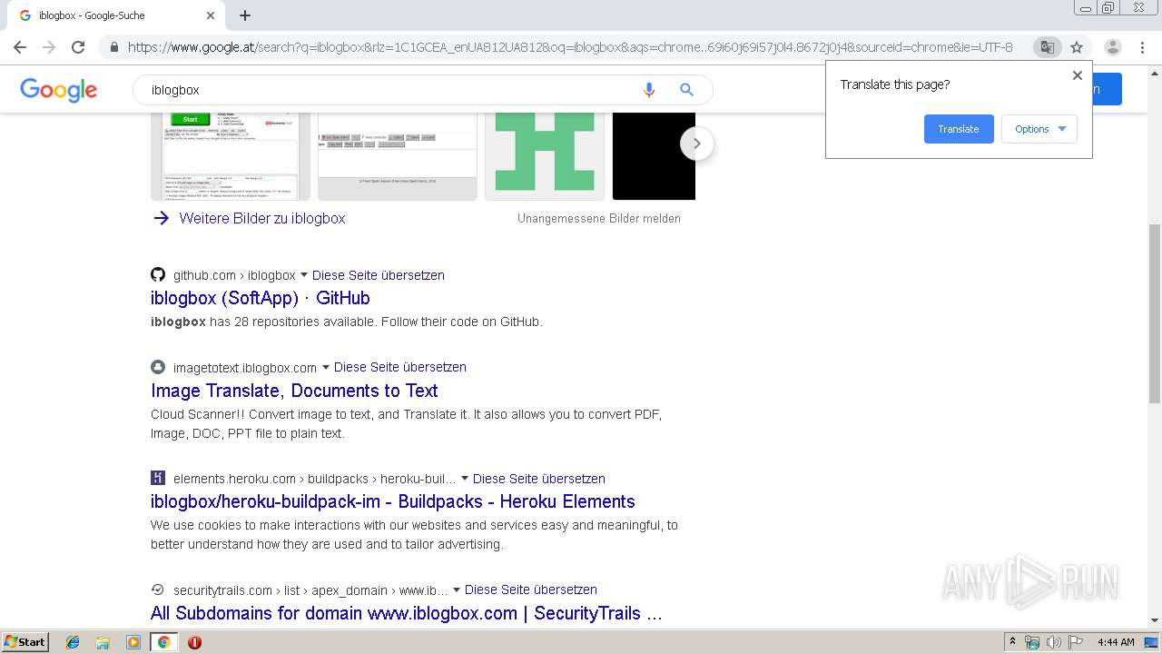Click the vertical page scrollbar thumb
This screenshot has height=654, width=1162.
point(1155,313)
